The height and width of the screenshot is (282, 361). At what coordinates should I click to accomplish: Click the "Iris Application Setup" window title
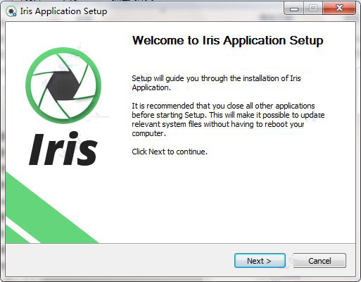[x=63, y=11]
